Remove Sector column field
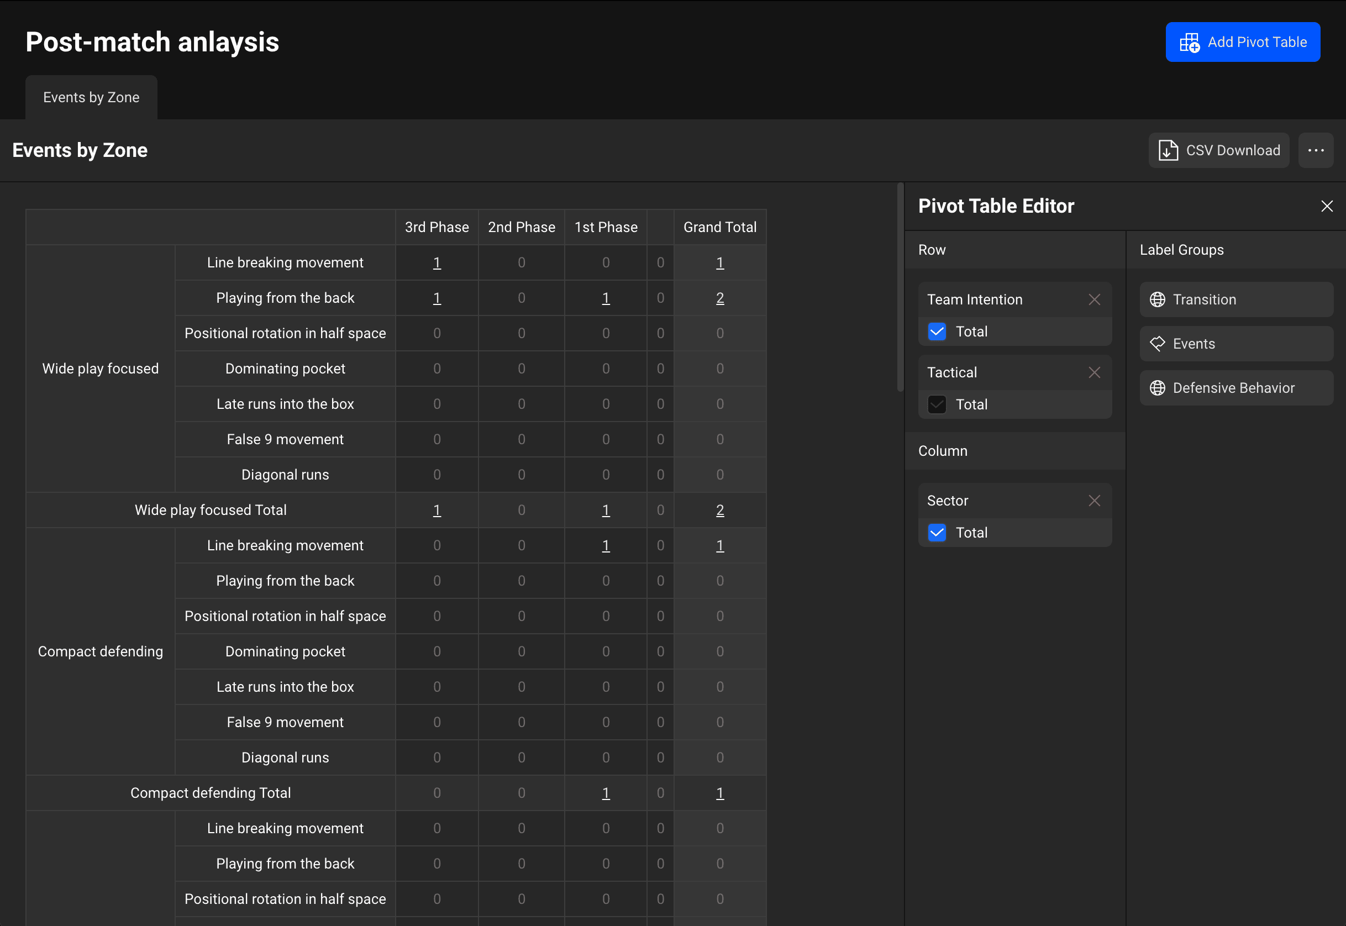This screenshot has height=926, width=1346. (1093, 501)
